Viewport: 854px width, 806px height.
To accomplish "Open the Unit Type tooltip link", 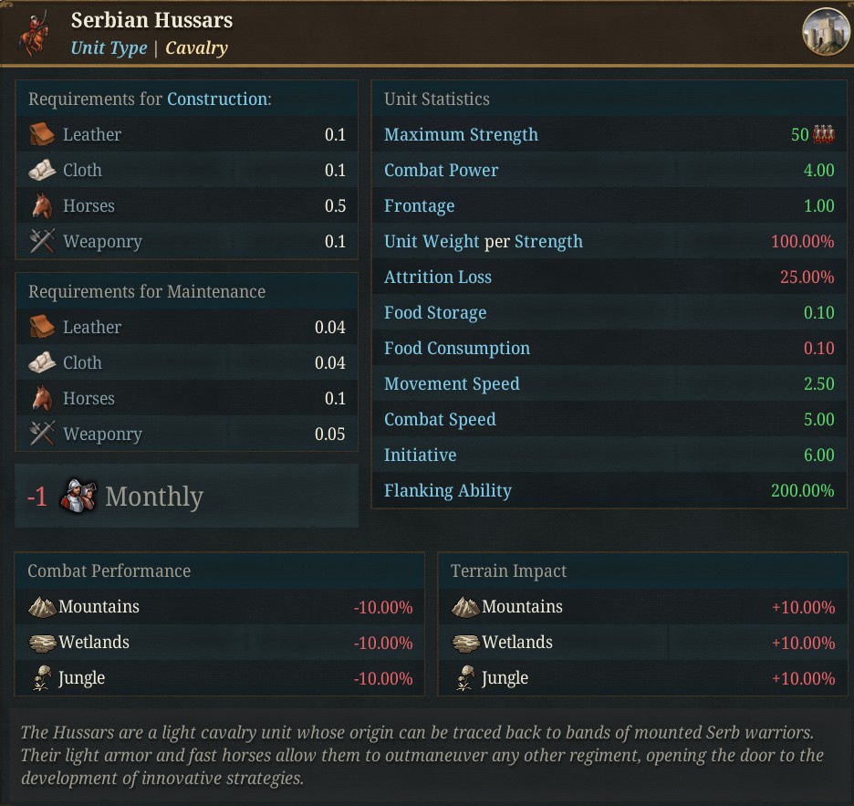I will pos(109,47).
